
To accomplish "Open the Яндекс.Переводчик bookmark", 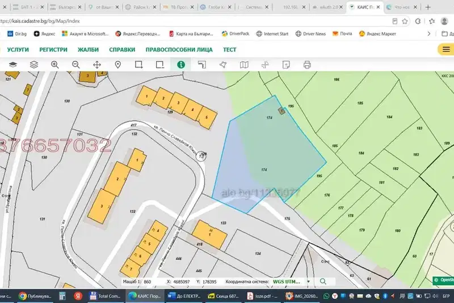I will 138,34.
